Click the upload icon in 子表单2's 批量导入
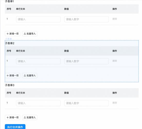Viewport: 142px width, 129px height. point(25,76)
